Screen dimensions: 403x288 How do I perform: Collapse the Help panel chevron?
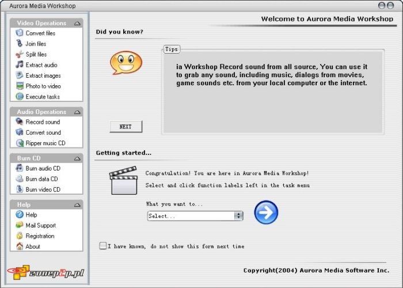pos(78,204)
